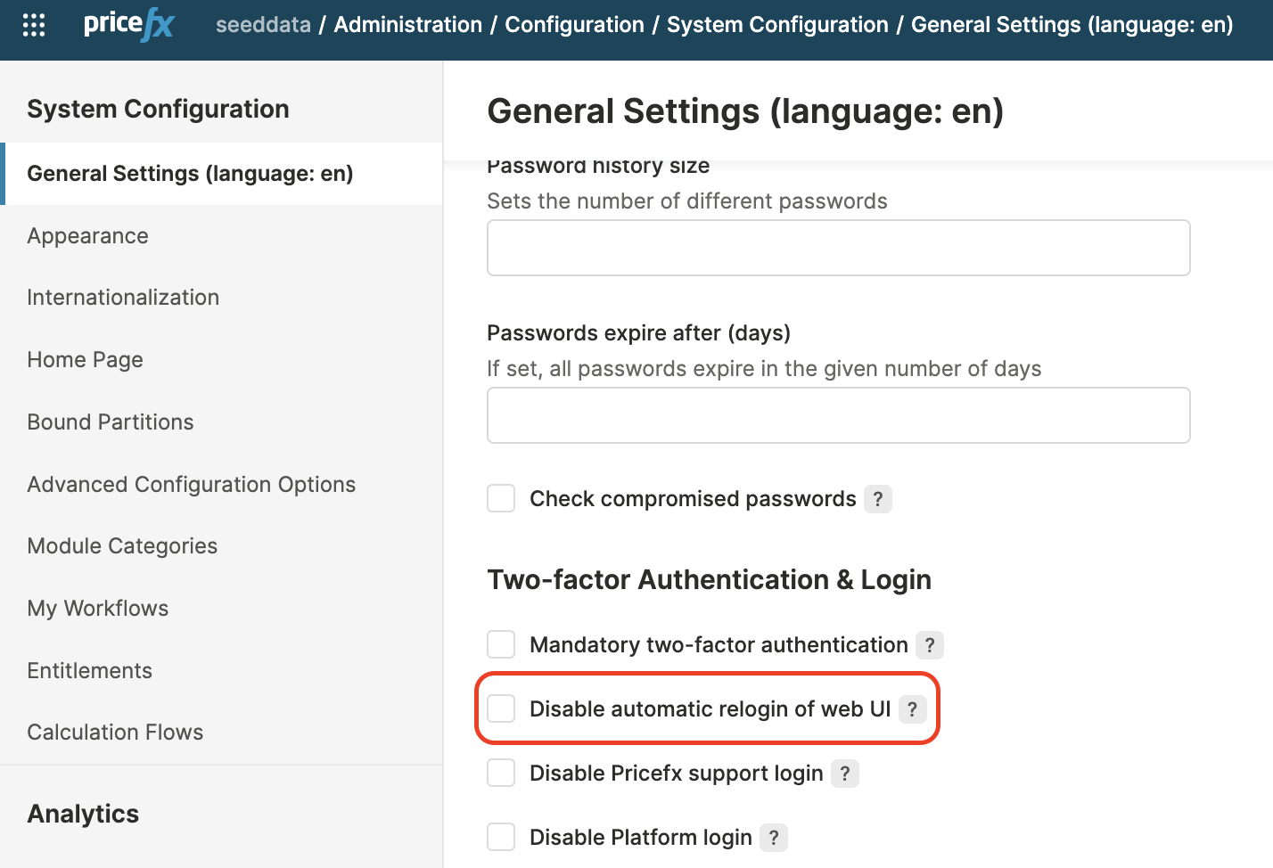Viewport: 1273px width, 868px height.
Task: Enable the Disable Platform login checkbox
Action: [501, 838]
